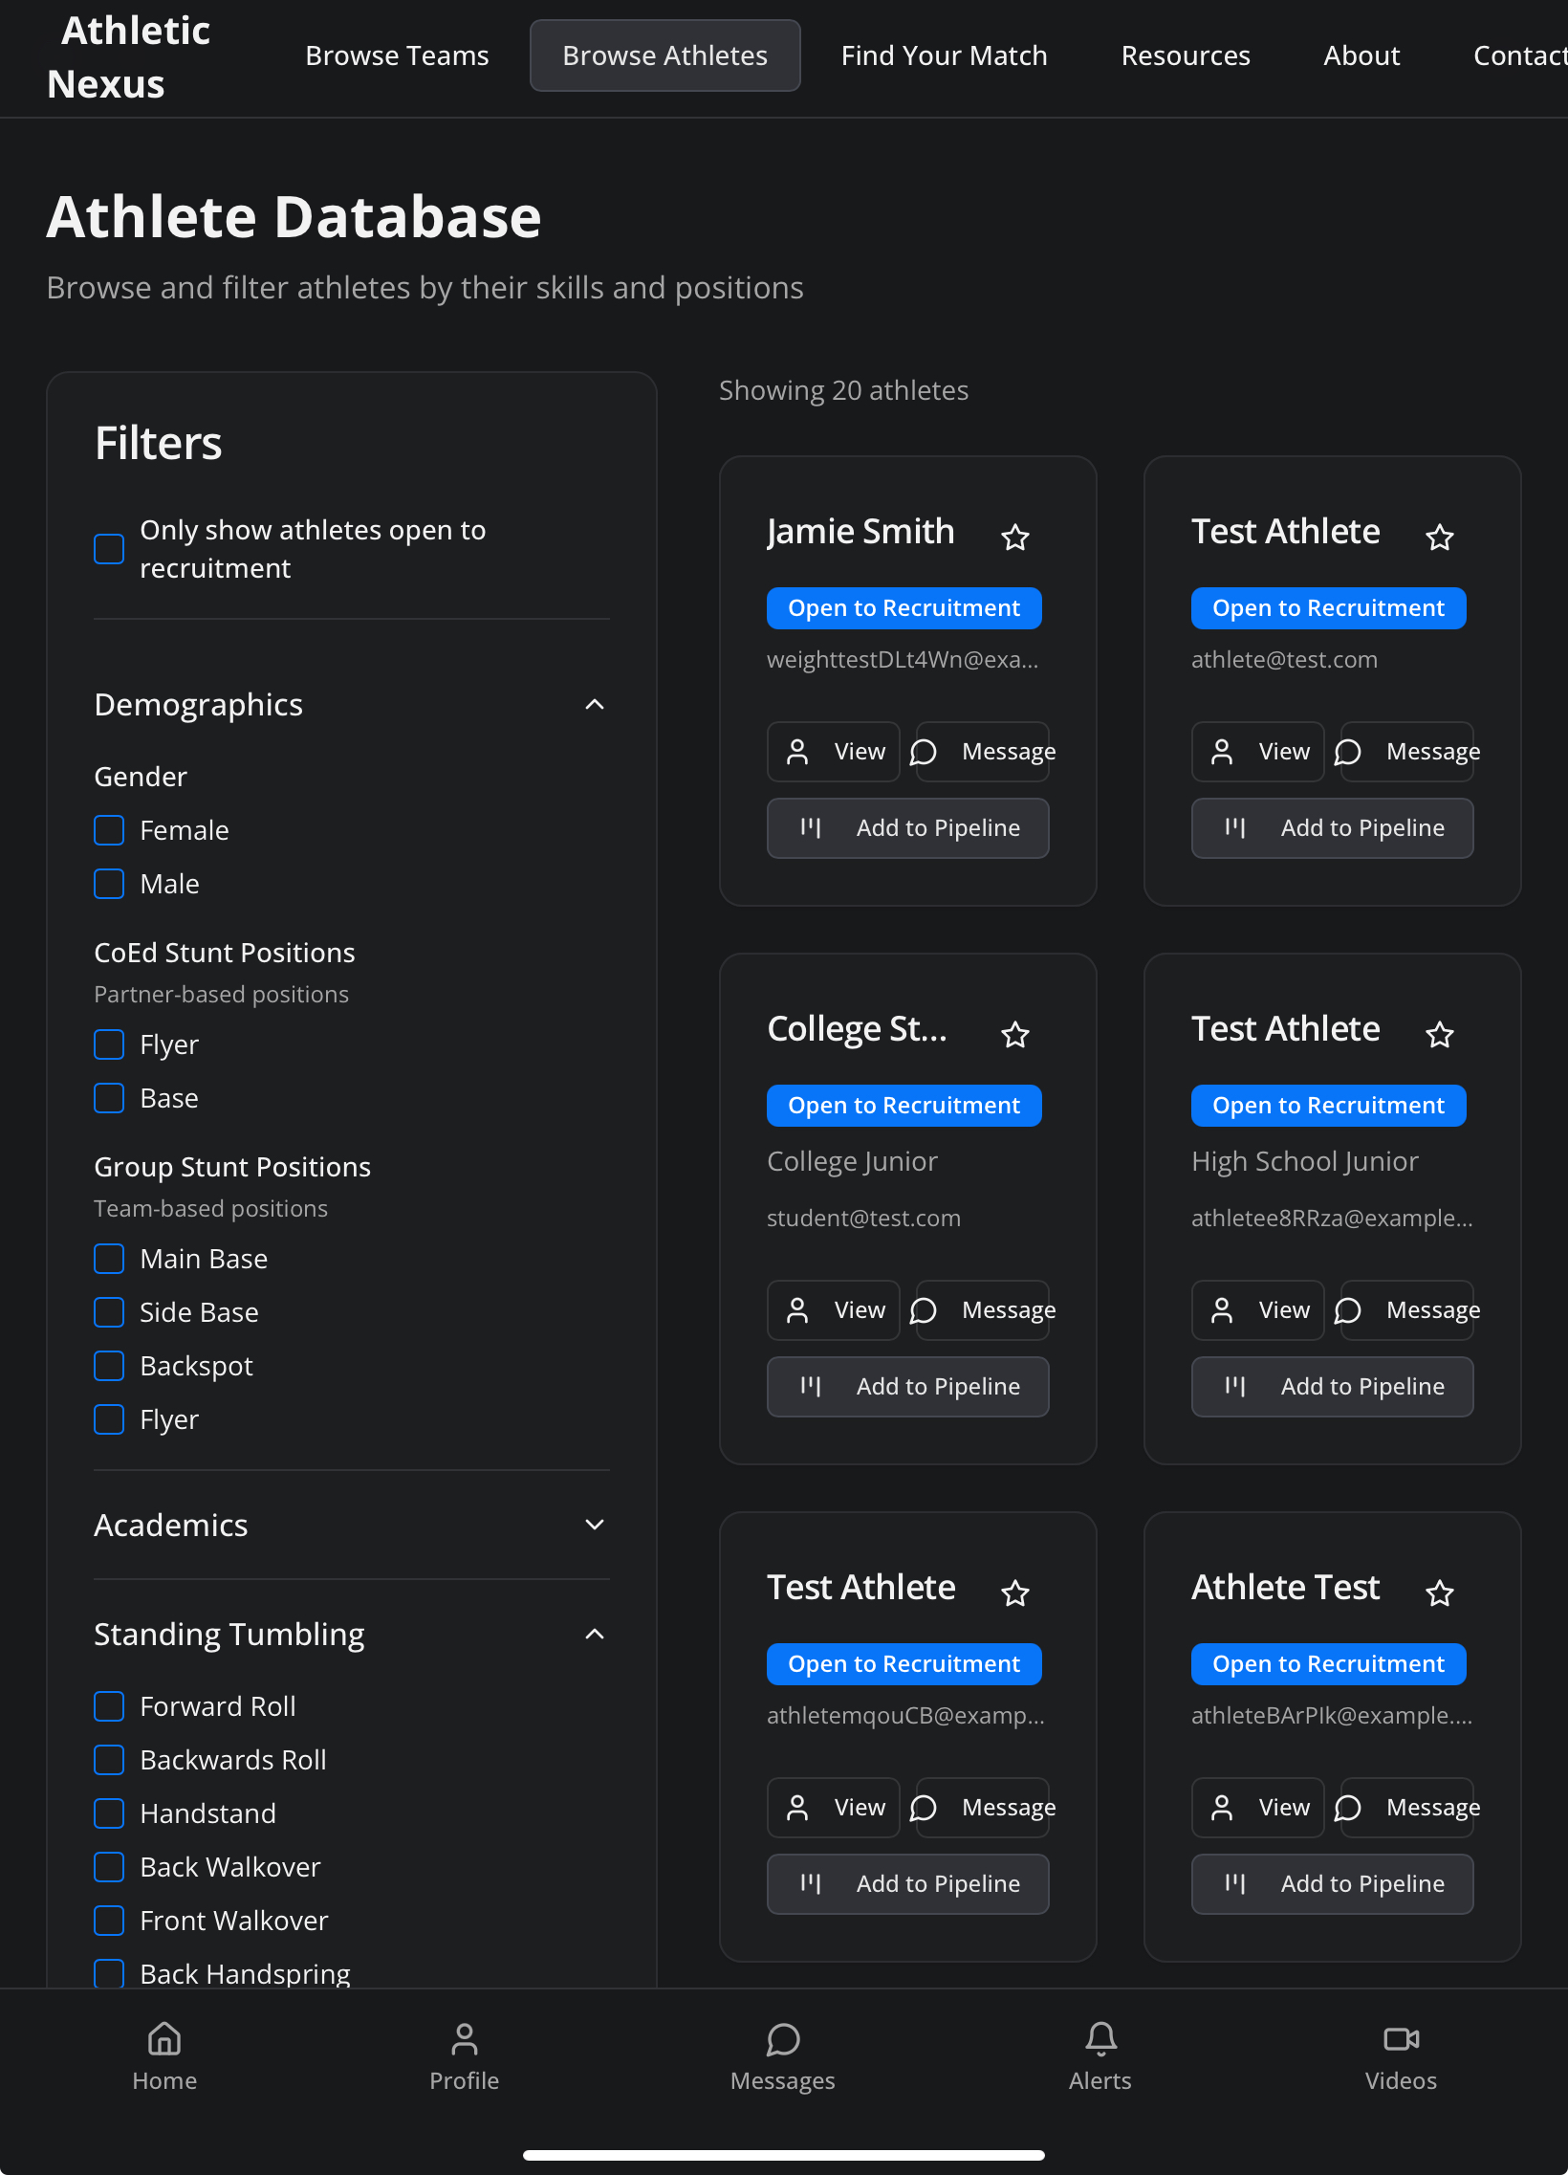Favorite Jamie Smith with the star icon
1568x2175 pixels.
[1015, 537]
